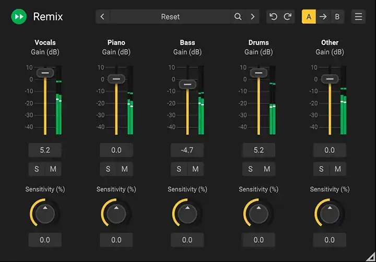Click the Other channel label
The width and height of the screenshot is (376, 262).
[330, 42]
